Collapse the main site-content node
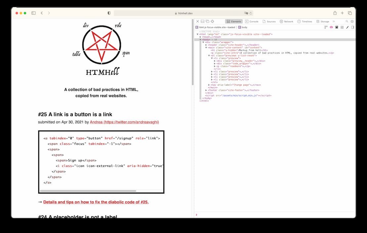367x233 pixels. [x=206, y=48]
